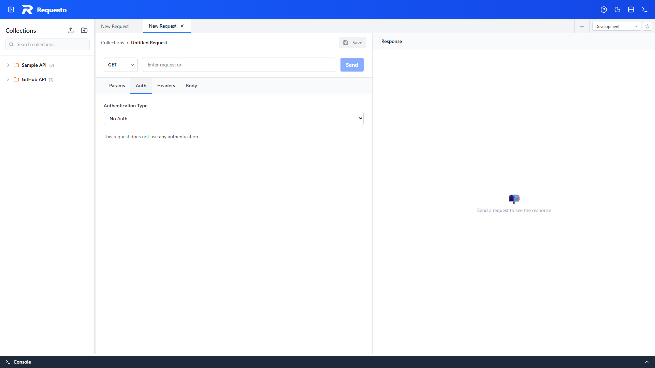Create a new collection with the folder-plus icon
The width and height of the screenshot is (655, 368).
(84, 30)
